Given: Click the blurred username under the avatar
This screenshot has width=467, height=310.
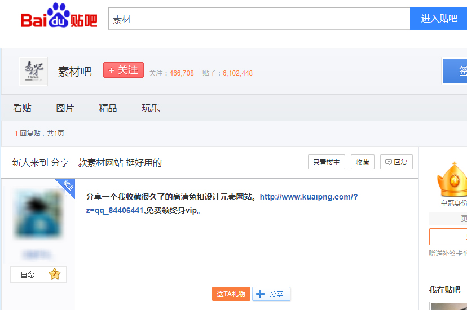Looking at the screenshot, I should (37, 255).
